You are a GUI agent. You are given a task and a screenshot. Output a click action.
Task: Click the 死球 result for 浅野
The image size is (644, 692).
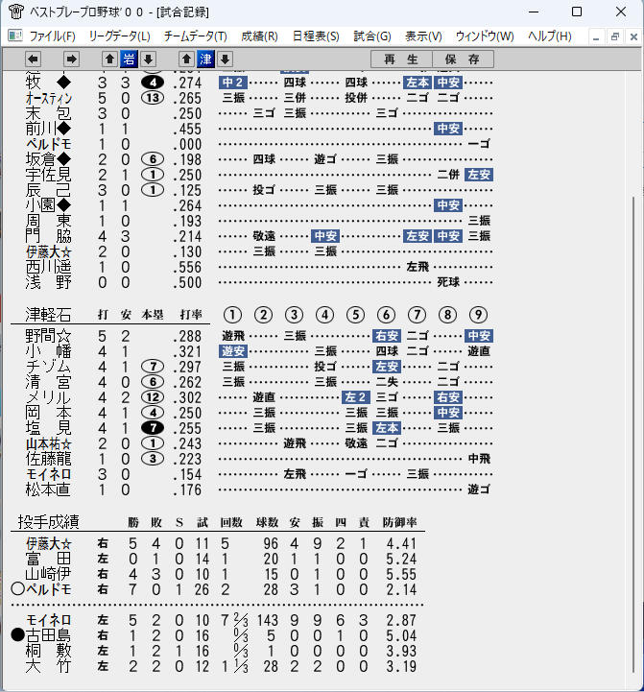click(x=448, y=282)
